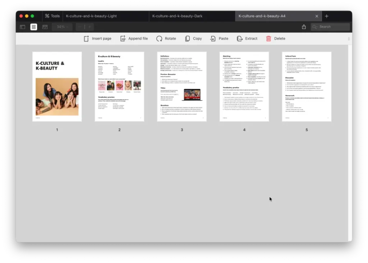Screen dimensions: 368x263
Task: Click the red Delete trash icon
Action: pos(268,38)
